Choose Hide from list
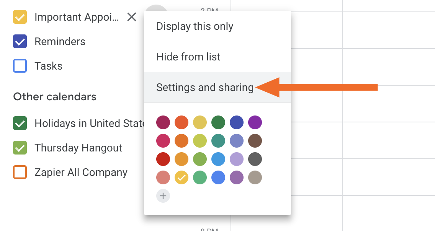This screenshot has width=435, height=231. click(x=188, y=57)
